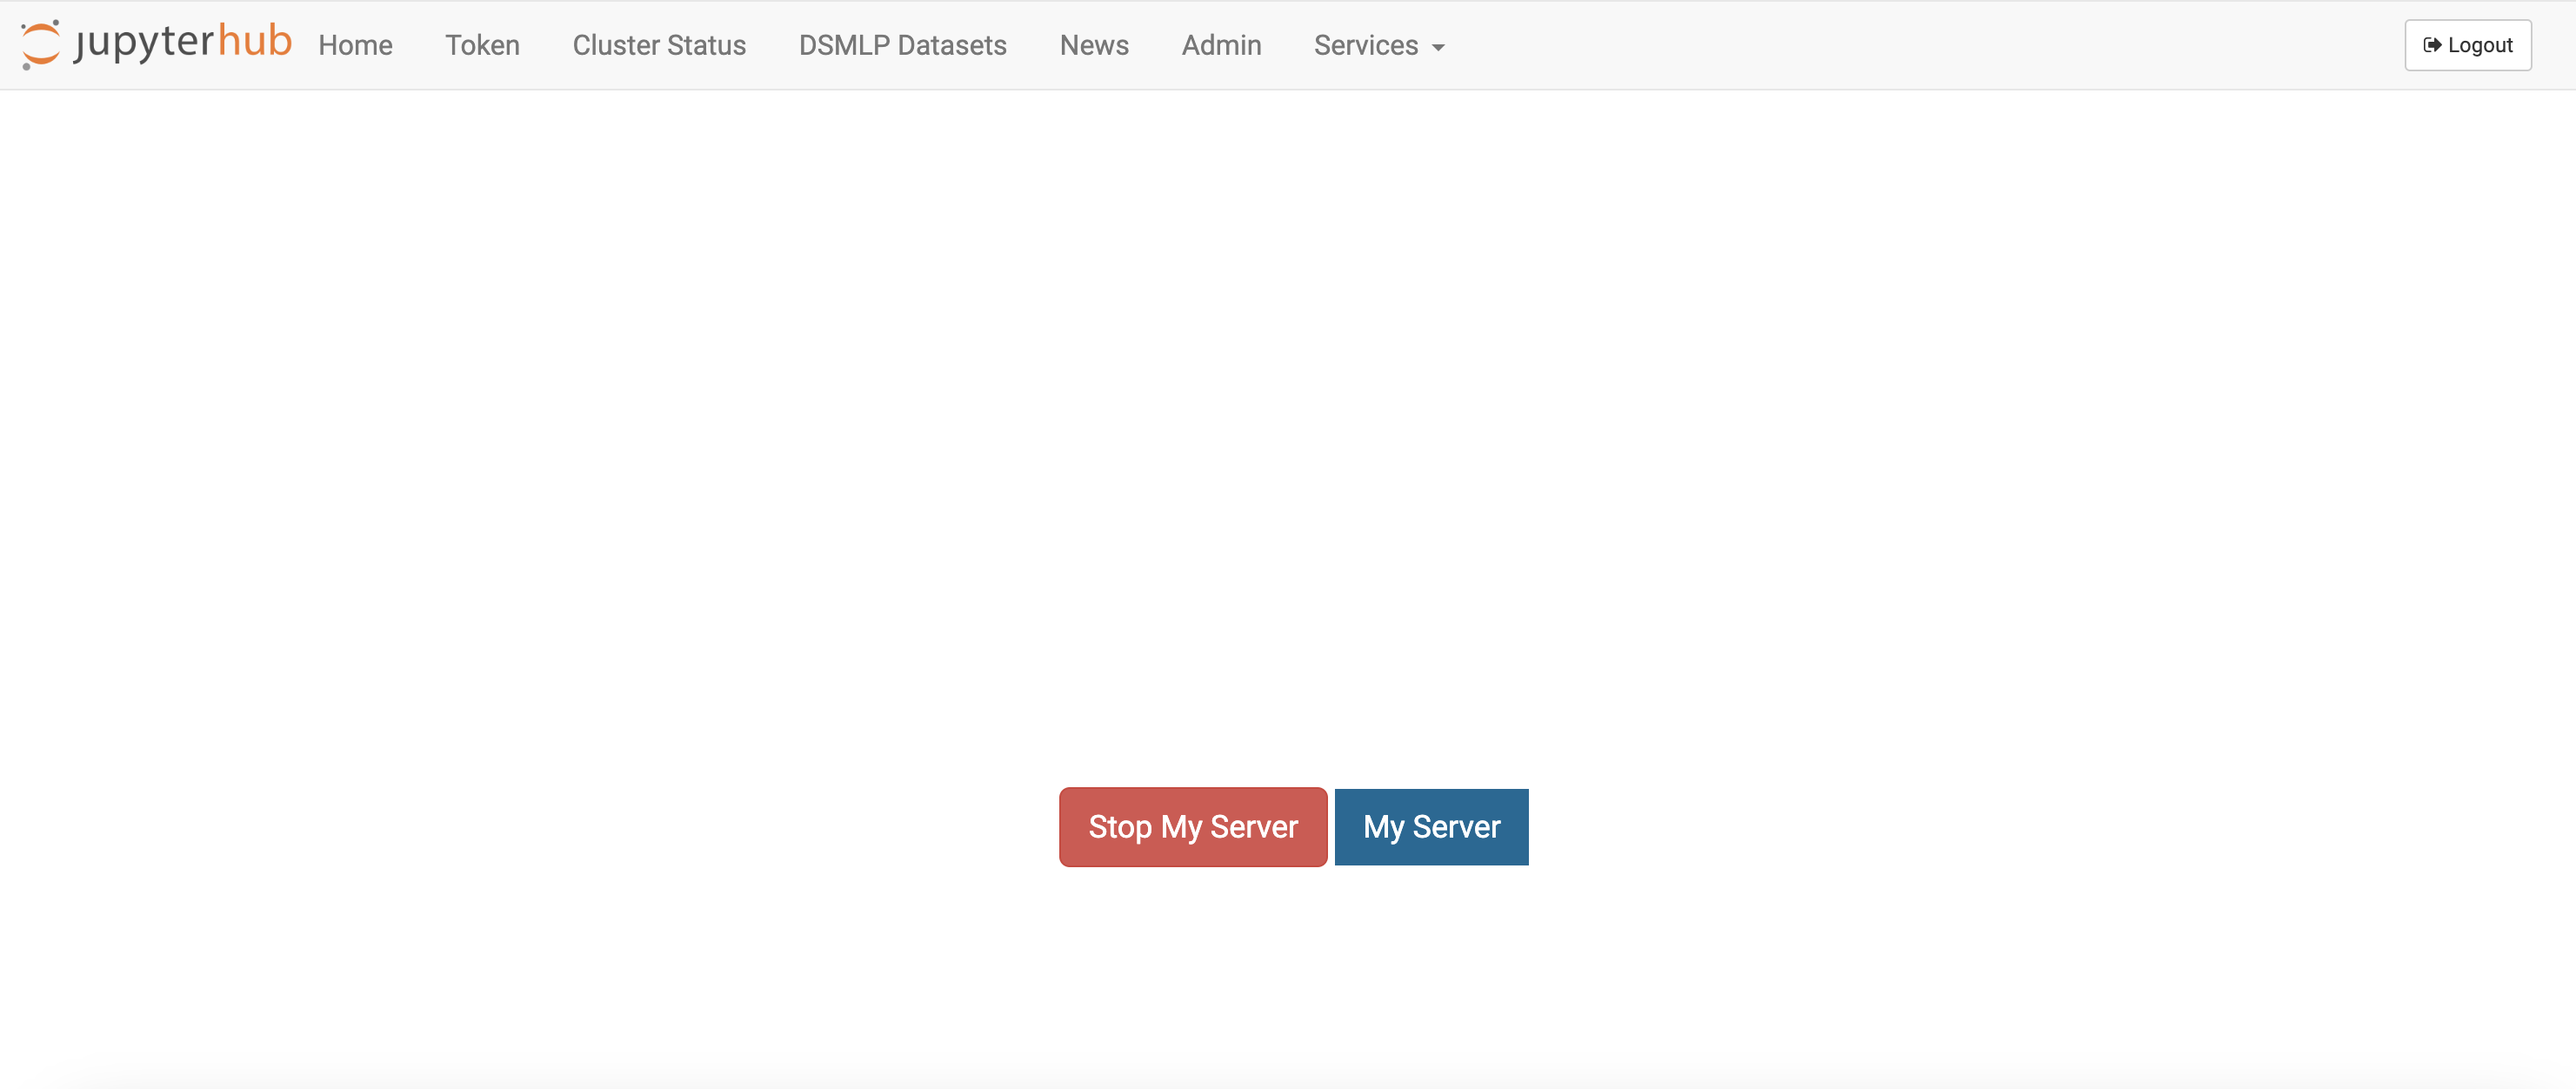Go to the Token page

pos(482,45)
